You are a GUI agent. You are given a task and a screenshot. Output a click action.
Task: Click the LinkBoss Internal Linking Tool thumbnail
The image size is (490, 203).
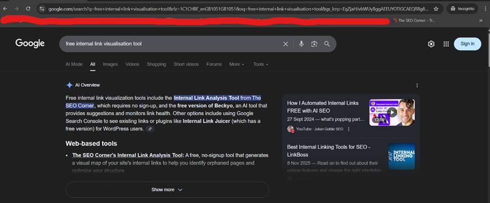(401, 156)
